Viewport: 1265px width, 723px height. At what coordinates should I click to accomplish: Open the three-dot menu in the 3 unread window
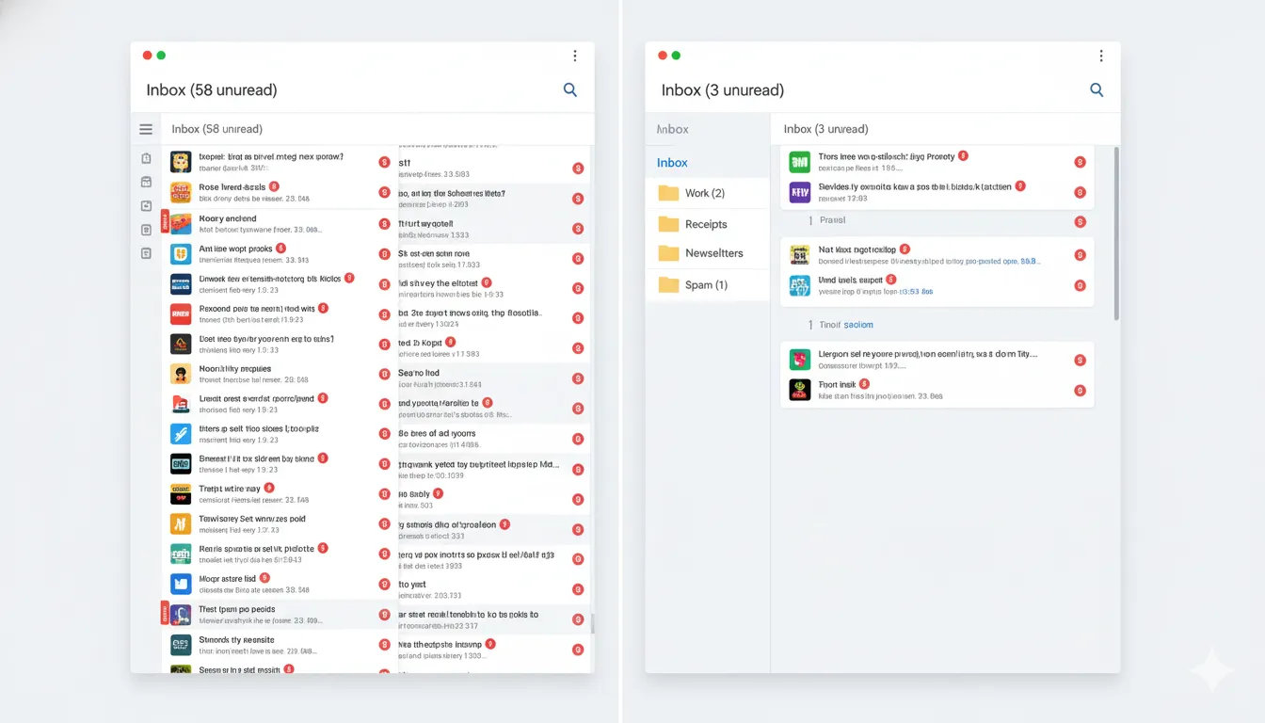click(1100, 56)
